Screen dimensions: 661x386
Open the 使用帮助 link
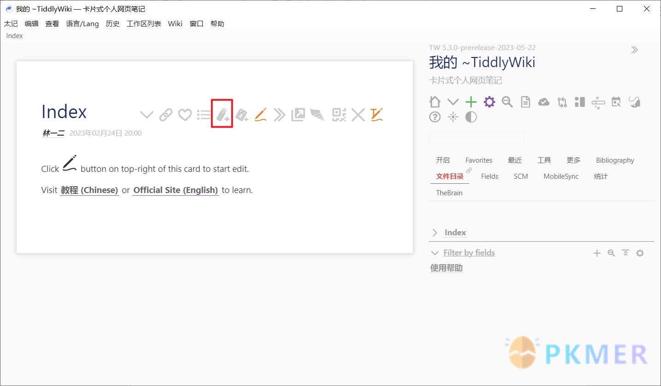click(x=446, y=268)
